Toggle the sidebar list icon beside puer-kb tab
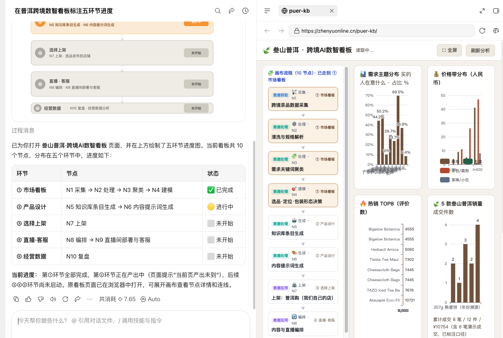The image size is (503, 338). (x=267, y=11)
